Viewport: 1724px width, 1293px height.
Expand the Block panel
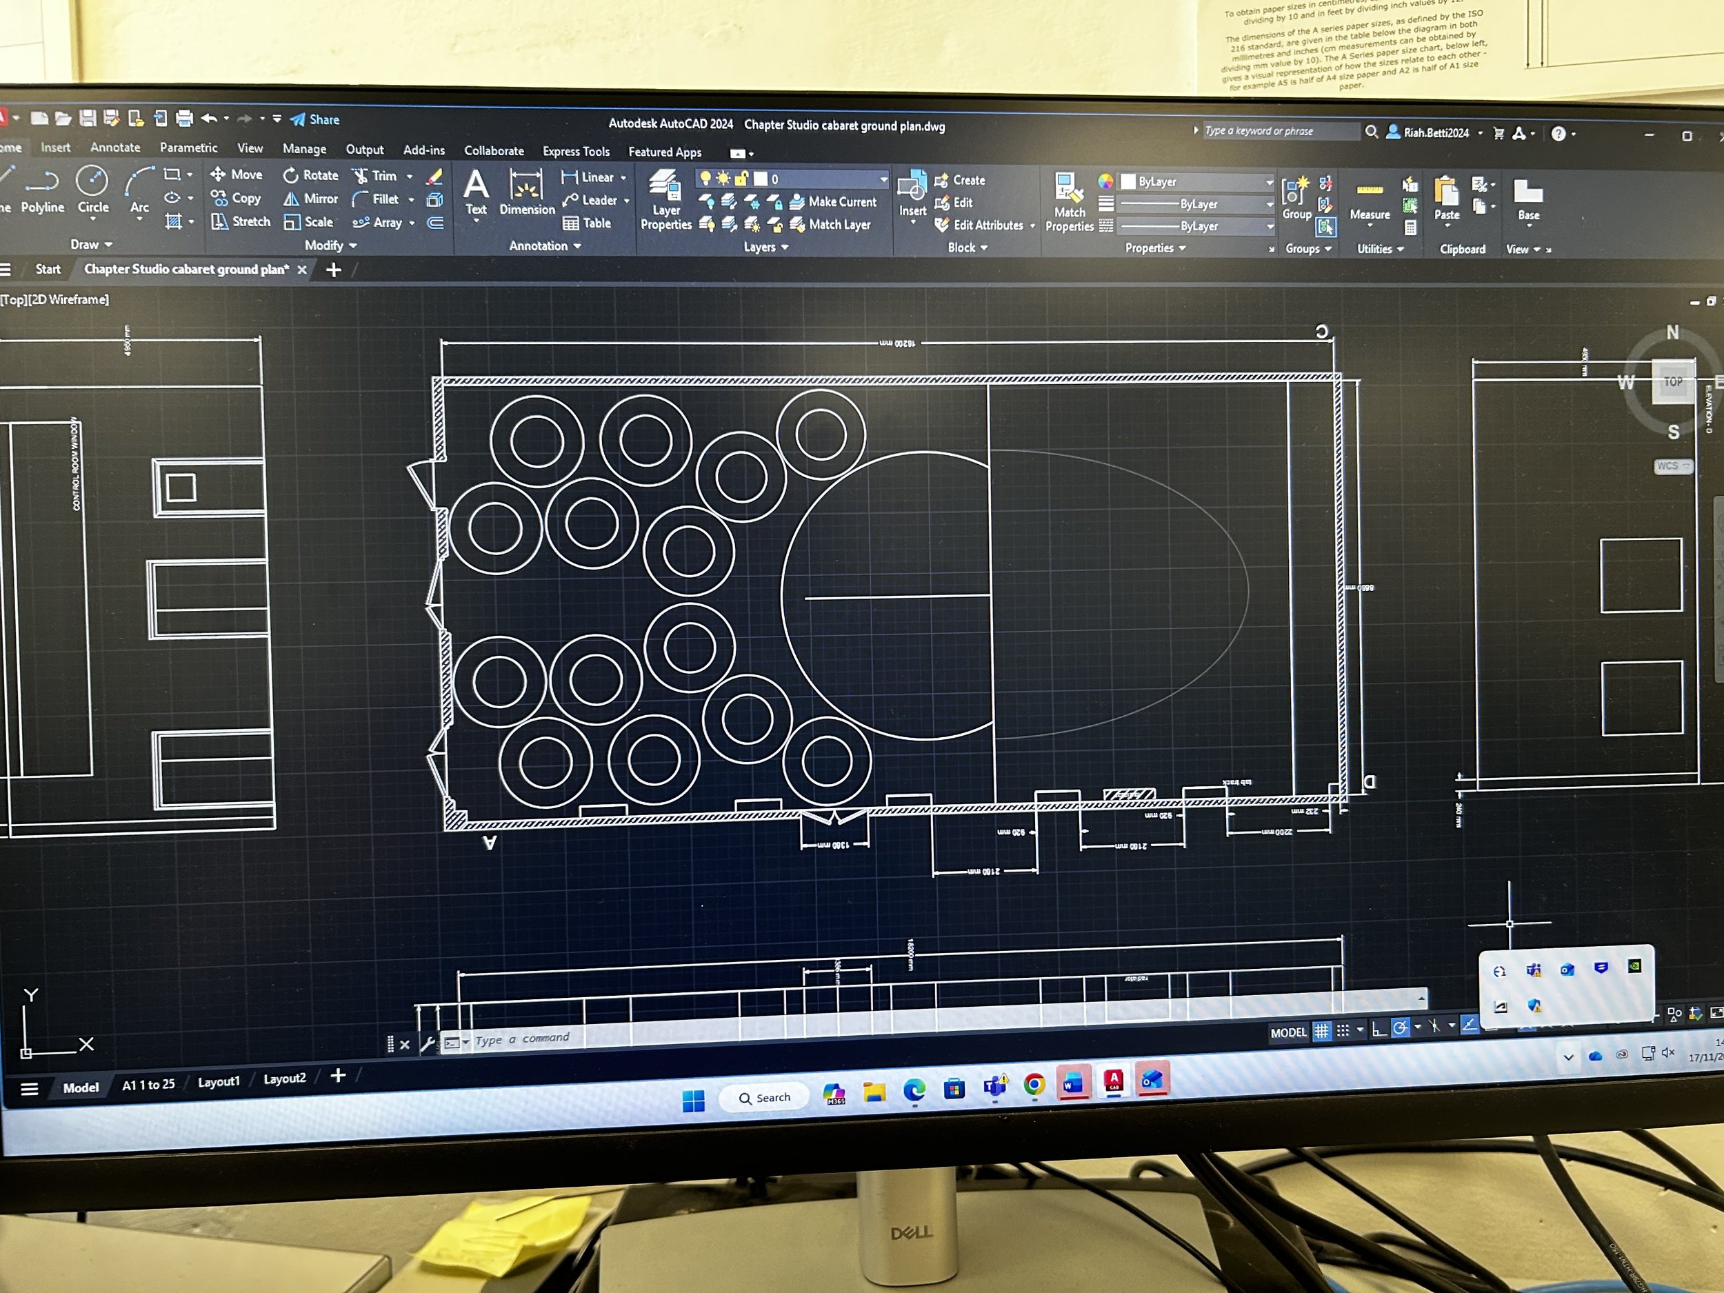[x=968, y=247]
